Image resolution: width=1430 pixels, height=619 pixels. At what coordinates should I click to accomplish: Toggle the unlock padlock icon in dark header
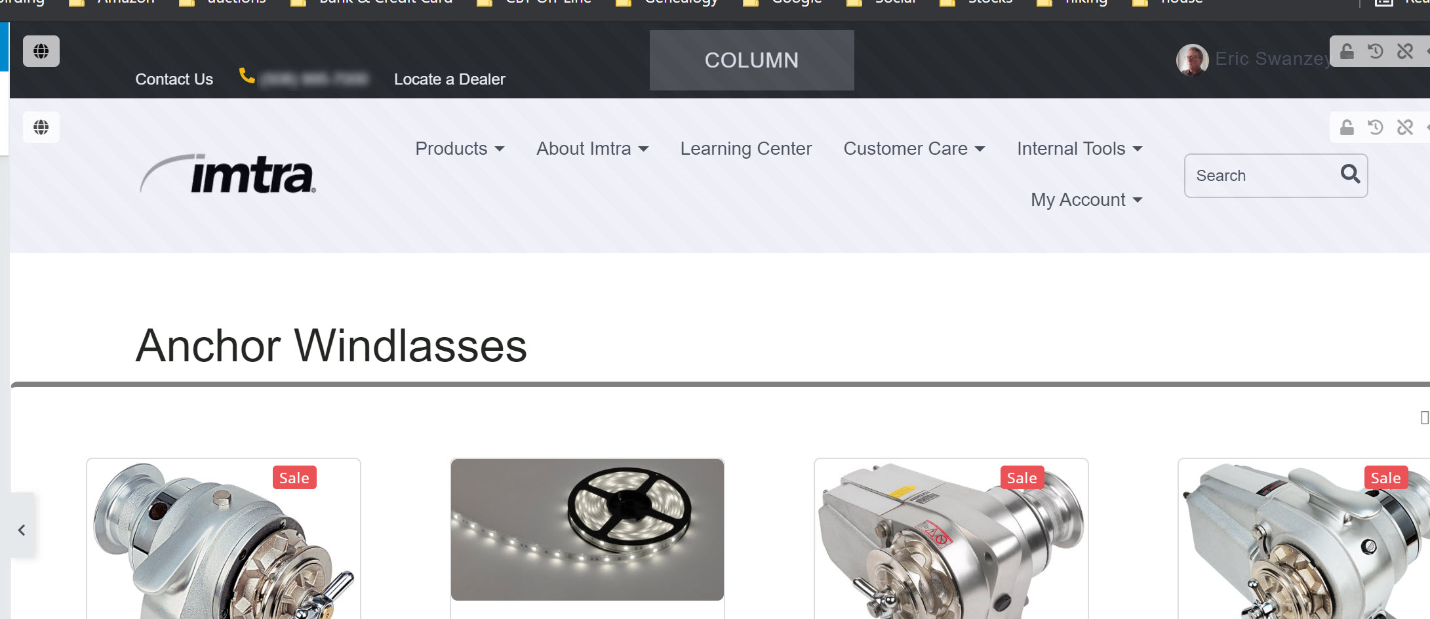pyautogui.click(x=1347, y=51)
